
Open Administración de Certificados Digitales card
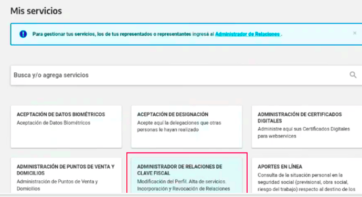[x=307, y=127]
